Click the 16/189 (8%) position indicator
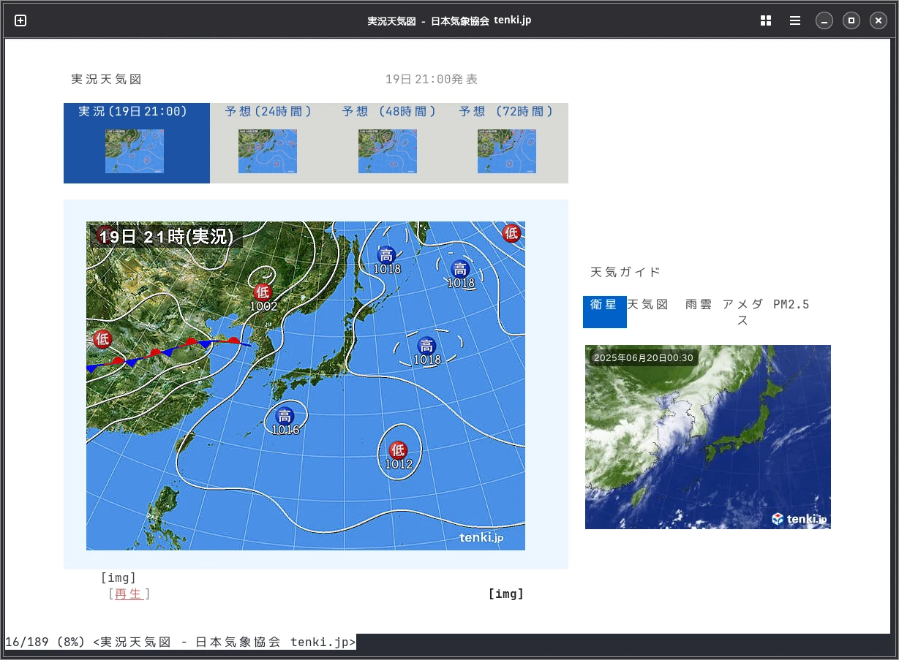This screenshot has width=899, height=660. tap(47, 642)
